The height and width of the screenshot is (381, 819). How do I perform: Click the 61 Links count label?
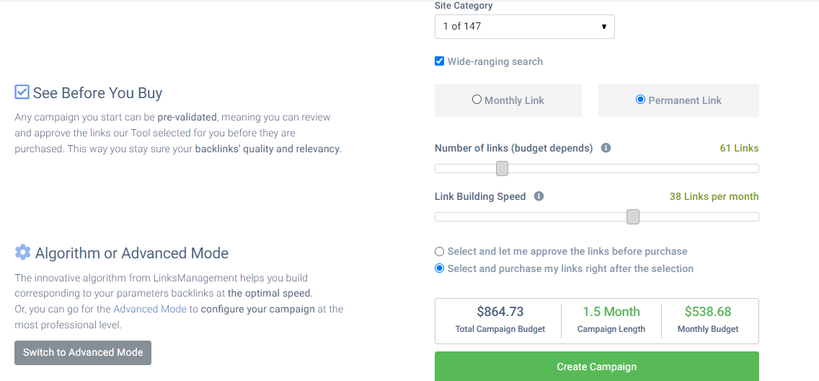click(x=739, y=149)
